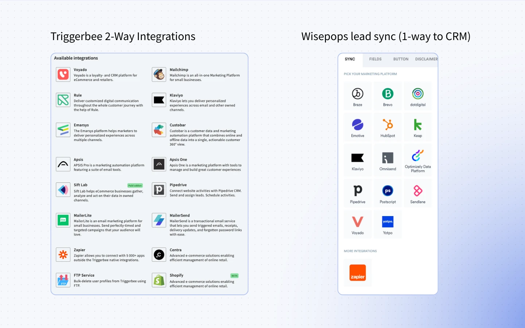Click the Apsis integration icon
This screenshot has height=328, width=525.
(x=63, y=164)
